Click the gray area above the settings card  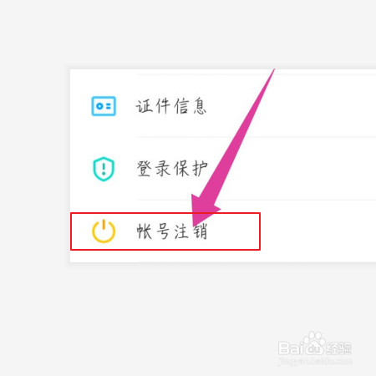188,34
